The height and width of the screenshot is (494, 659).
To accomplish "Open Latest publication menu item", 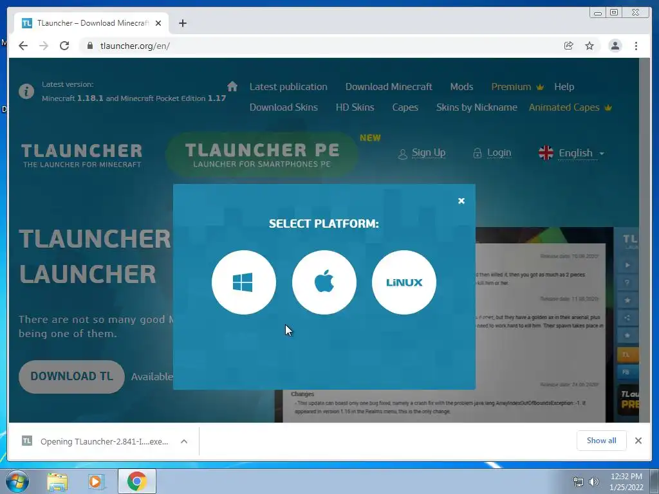I will [x=288, y=87].
